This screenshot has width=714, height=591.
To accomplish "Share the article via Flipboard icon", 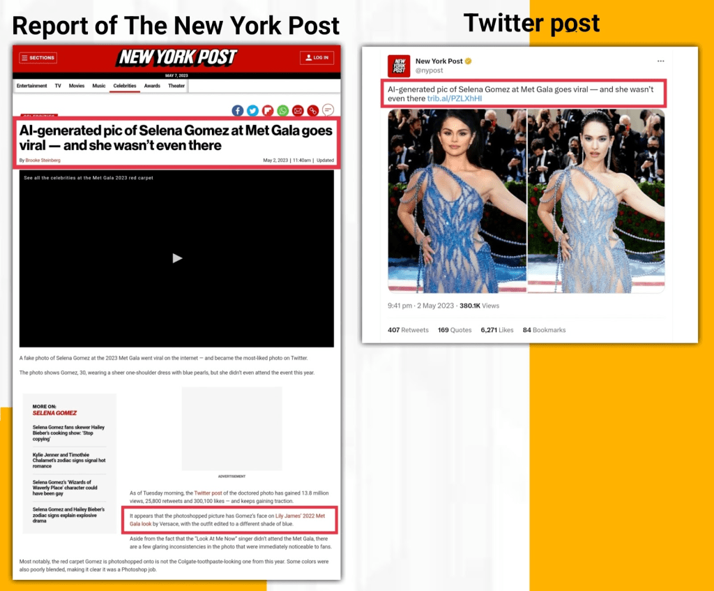I will (267, 110).
